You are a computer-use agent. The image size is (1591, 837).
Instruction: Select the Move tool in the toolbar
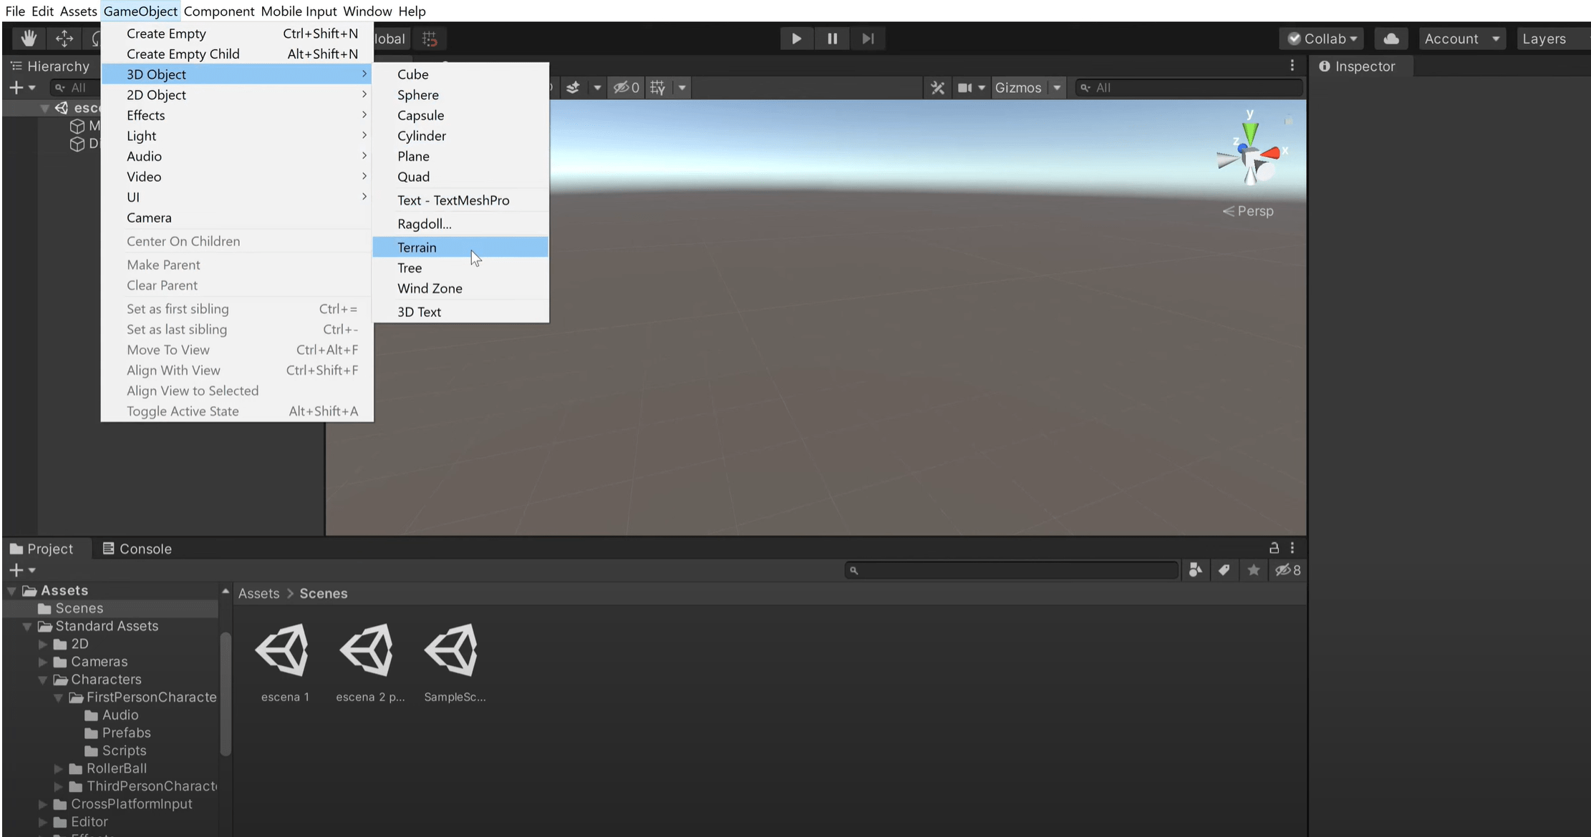pos(64,39)
